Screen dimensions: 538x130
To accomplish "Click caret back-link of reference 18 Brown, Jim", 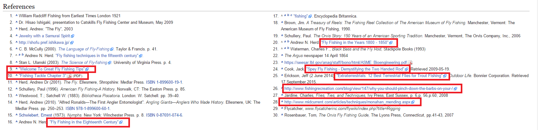I will tap(282, 22).
